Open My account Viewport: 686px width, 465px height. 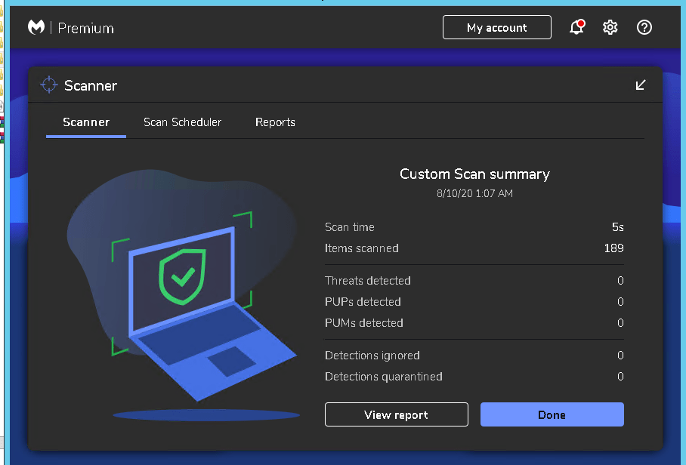496,28
